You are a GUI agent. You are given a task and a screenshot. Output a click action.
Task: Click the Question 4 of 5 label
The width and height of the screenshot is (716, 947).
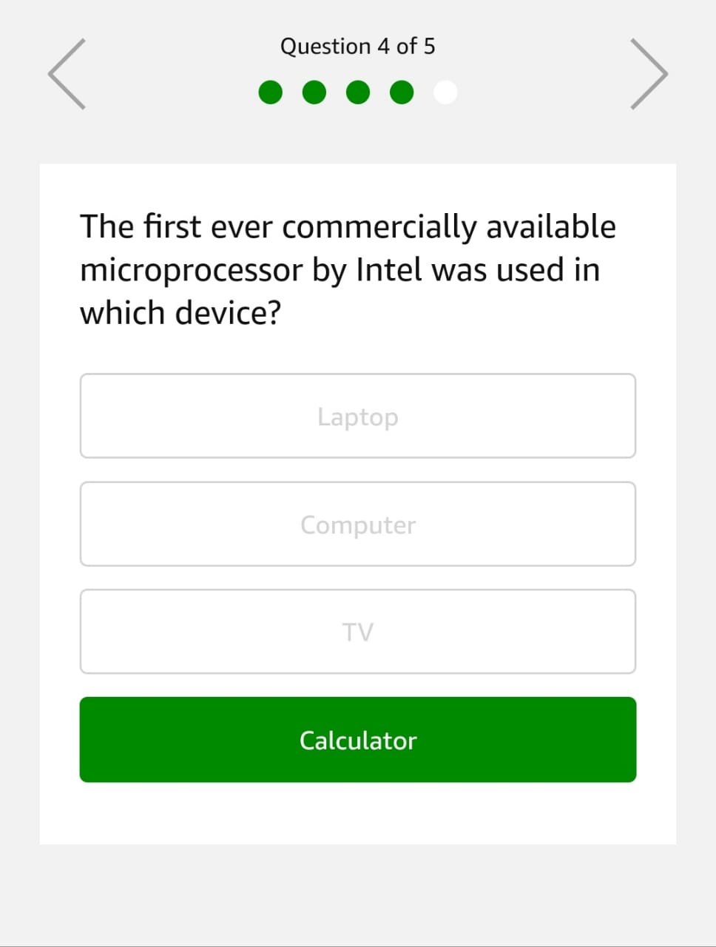point(358,46)
